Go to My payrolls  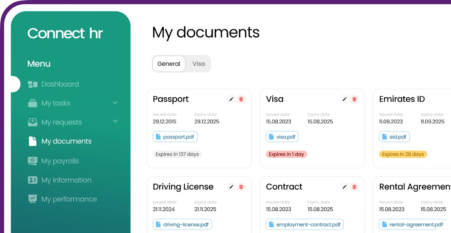click(x=60, y=161)
